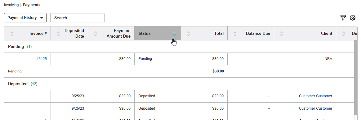Sort by Payment Amount Due arrows
Viewport: 361px width, 120px height.
[x=96, y=34]
